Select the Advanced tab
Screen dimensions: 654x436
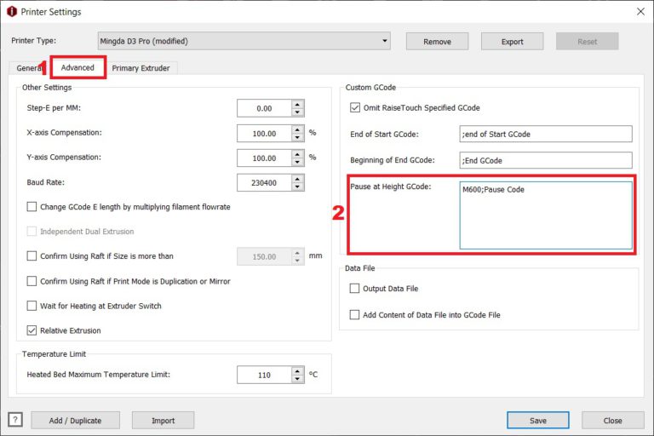pyautogui.click(x=77, y=68)
